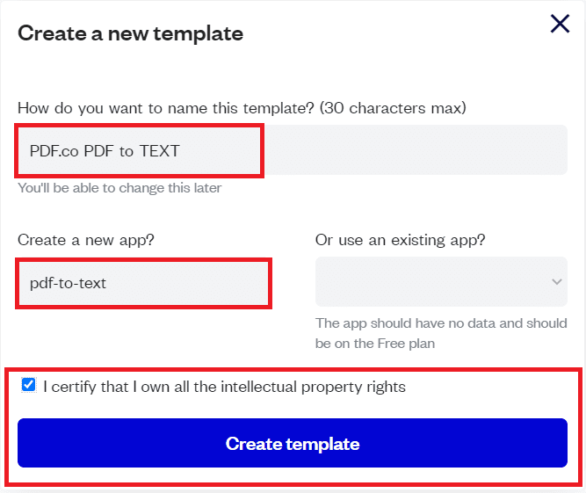The width and height of the screenshot is (586, 493).
Task: Tick the intellectual property rights checkbox
Action: pyautogui.click(x=29, y=385)
